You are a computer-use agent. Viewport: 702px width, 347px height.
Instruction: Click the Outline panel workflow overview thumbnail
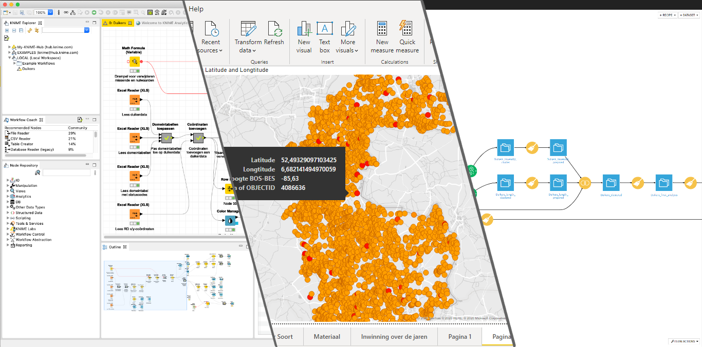pos(145,286)
